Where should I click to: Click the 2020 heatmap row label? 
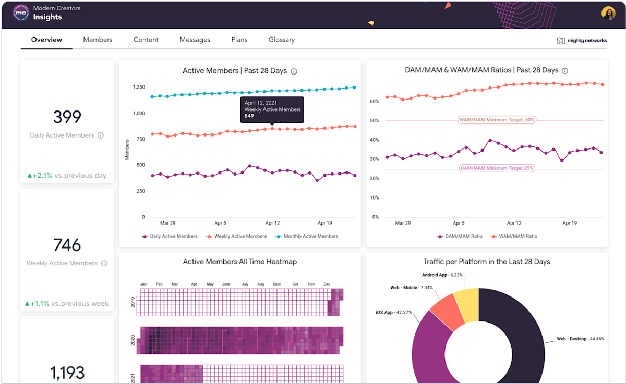click(x=133, y=341)
